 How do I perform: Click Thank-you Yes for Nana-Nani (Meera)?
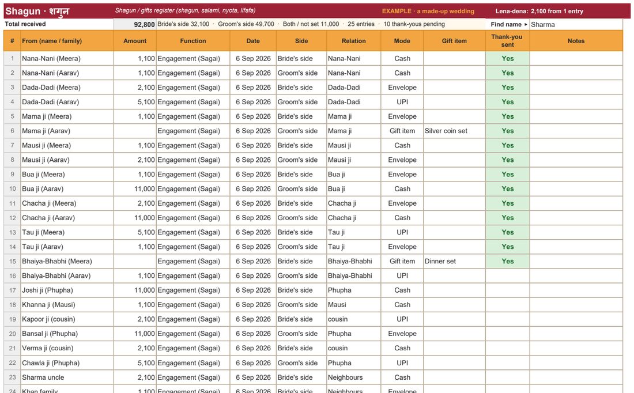[x=507, y=59]
